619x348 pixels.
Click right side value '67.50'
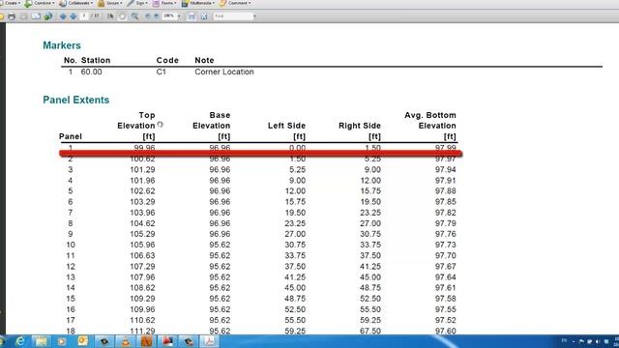(x=370, y=331)
